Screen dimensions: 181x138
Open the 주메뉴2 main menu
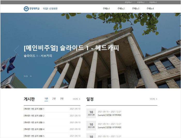(x=121, y=8)
